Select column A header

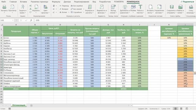point(16,25)
